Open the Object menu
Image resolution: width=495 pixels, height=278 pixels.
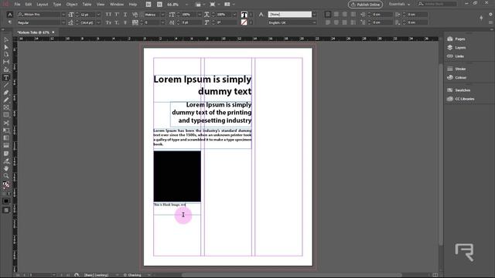72,5
